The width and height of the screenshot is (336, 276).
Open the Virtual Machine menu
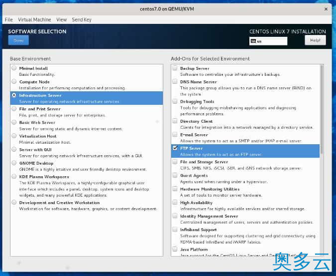point(34,19)
